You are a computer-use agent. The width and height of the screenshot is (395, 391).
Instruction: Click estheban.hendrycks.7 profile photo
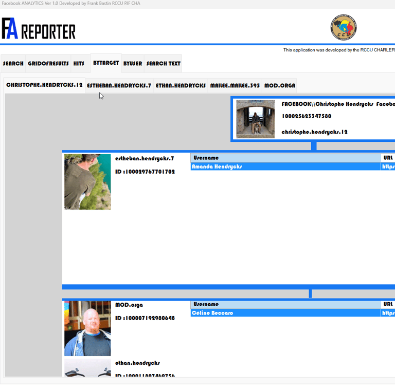pos(87,182)
